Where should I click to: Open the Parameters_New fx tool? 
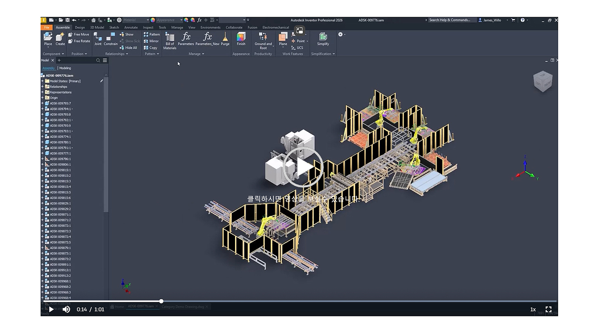(x=207, y=39)
